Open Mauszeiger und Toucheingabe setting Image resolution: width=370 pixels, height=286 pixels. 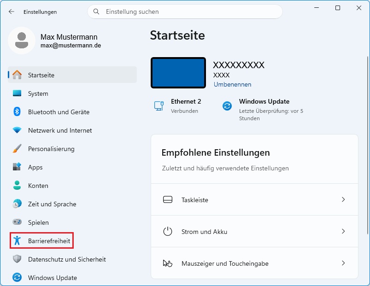click(x=254, y=263)
